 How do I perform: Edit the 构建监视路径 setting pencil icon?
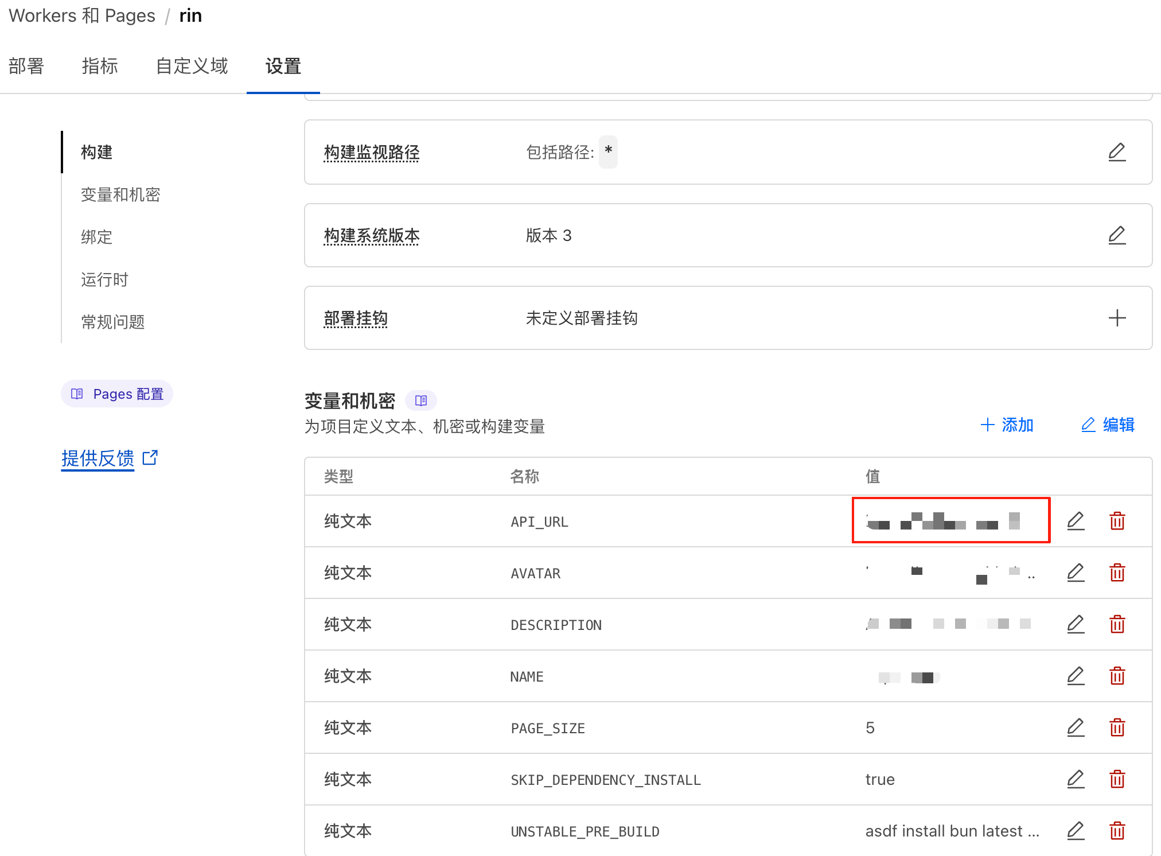(x=1117, y=152)
